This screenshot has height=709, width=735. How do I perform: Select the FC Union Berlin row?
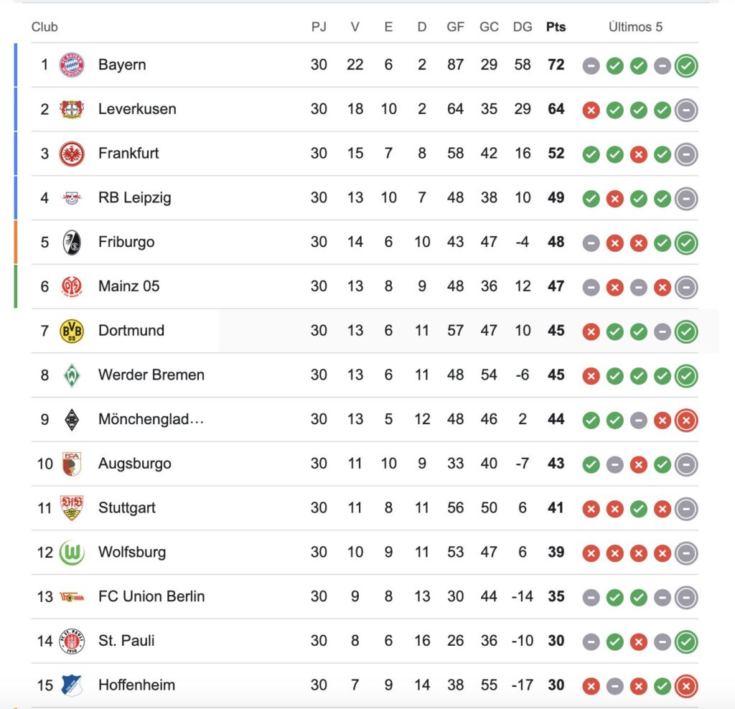365,596
